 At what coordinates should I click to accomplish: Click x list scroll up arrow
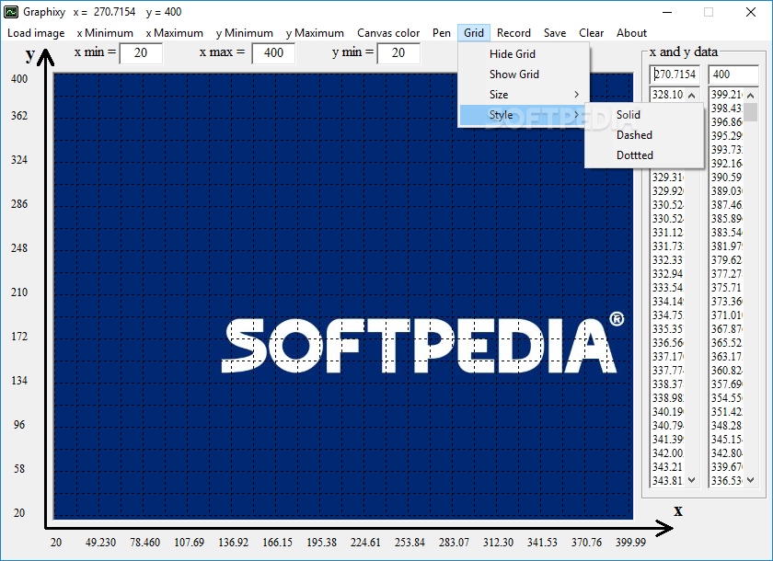click(x=692, y=96)
